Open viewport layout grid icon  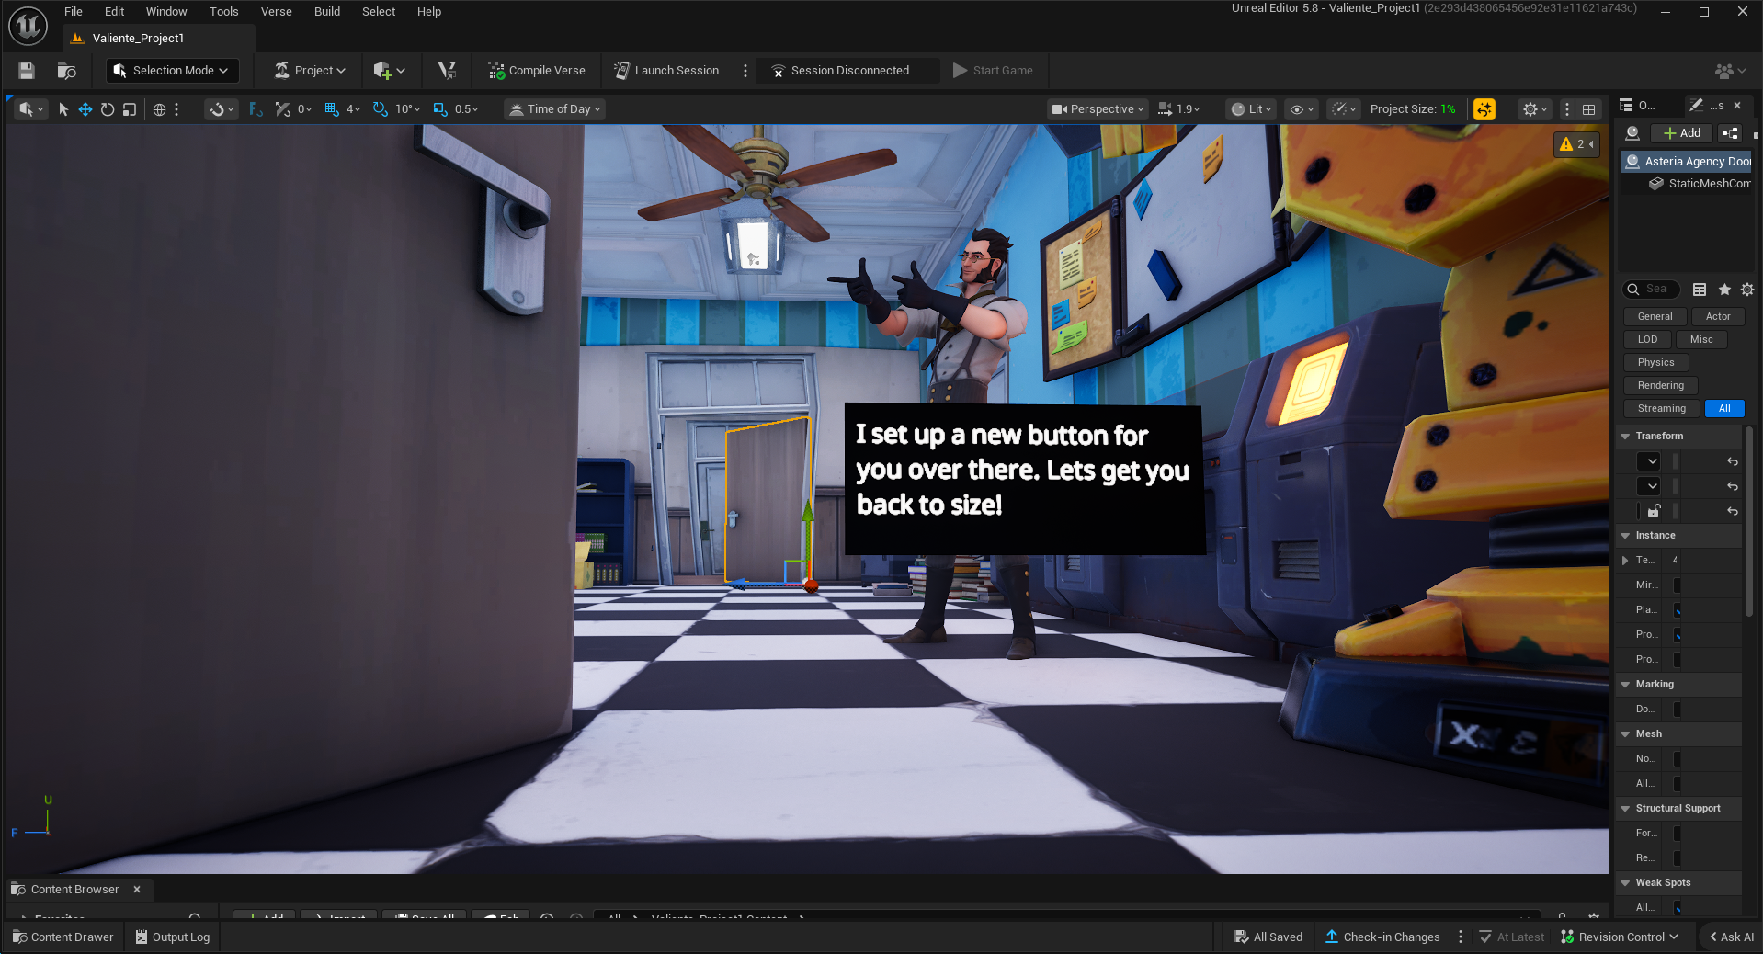[1588, 109]
